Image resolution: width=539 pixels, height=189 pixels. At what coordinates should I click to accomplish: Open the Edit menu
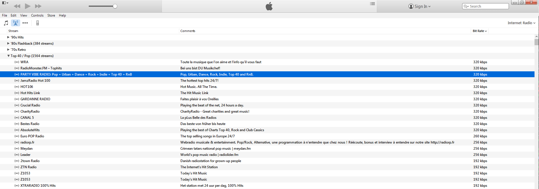13,15
